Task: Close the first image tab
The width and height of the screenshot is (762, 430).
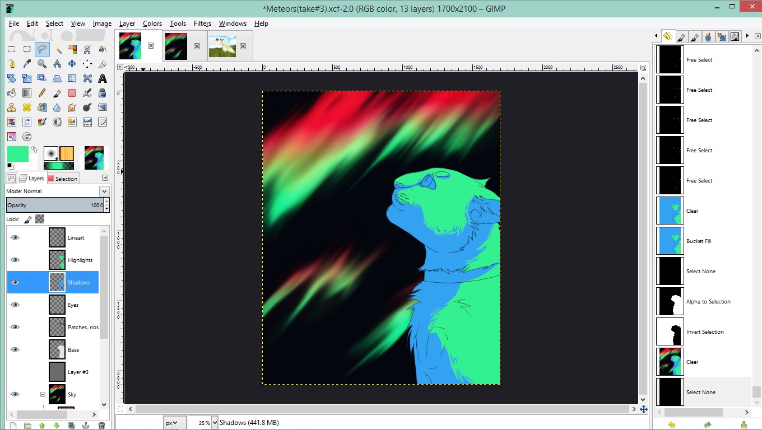Action: [x=151, y=46]
